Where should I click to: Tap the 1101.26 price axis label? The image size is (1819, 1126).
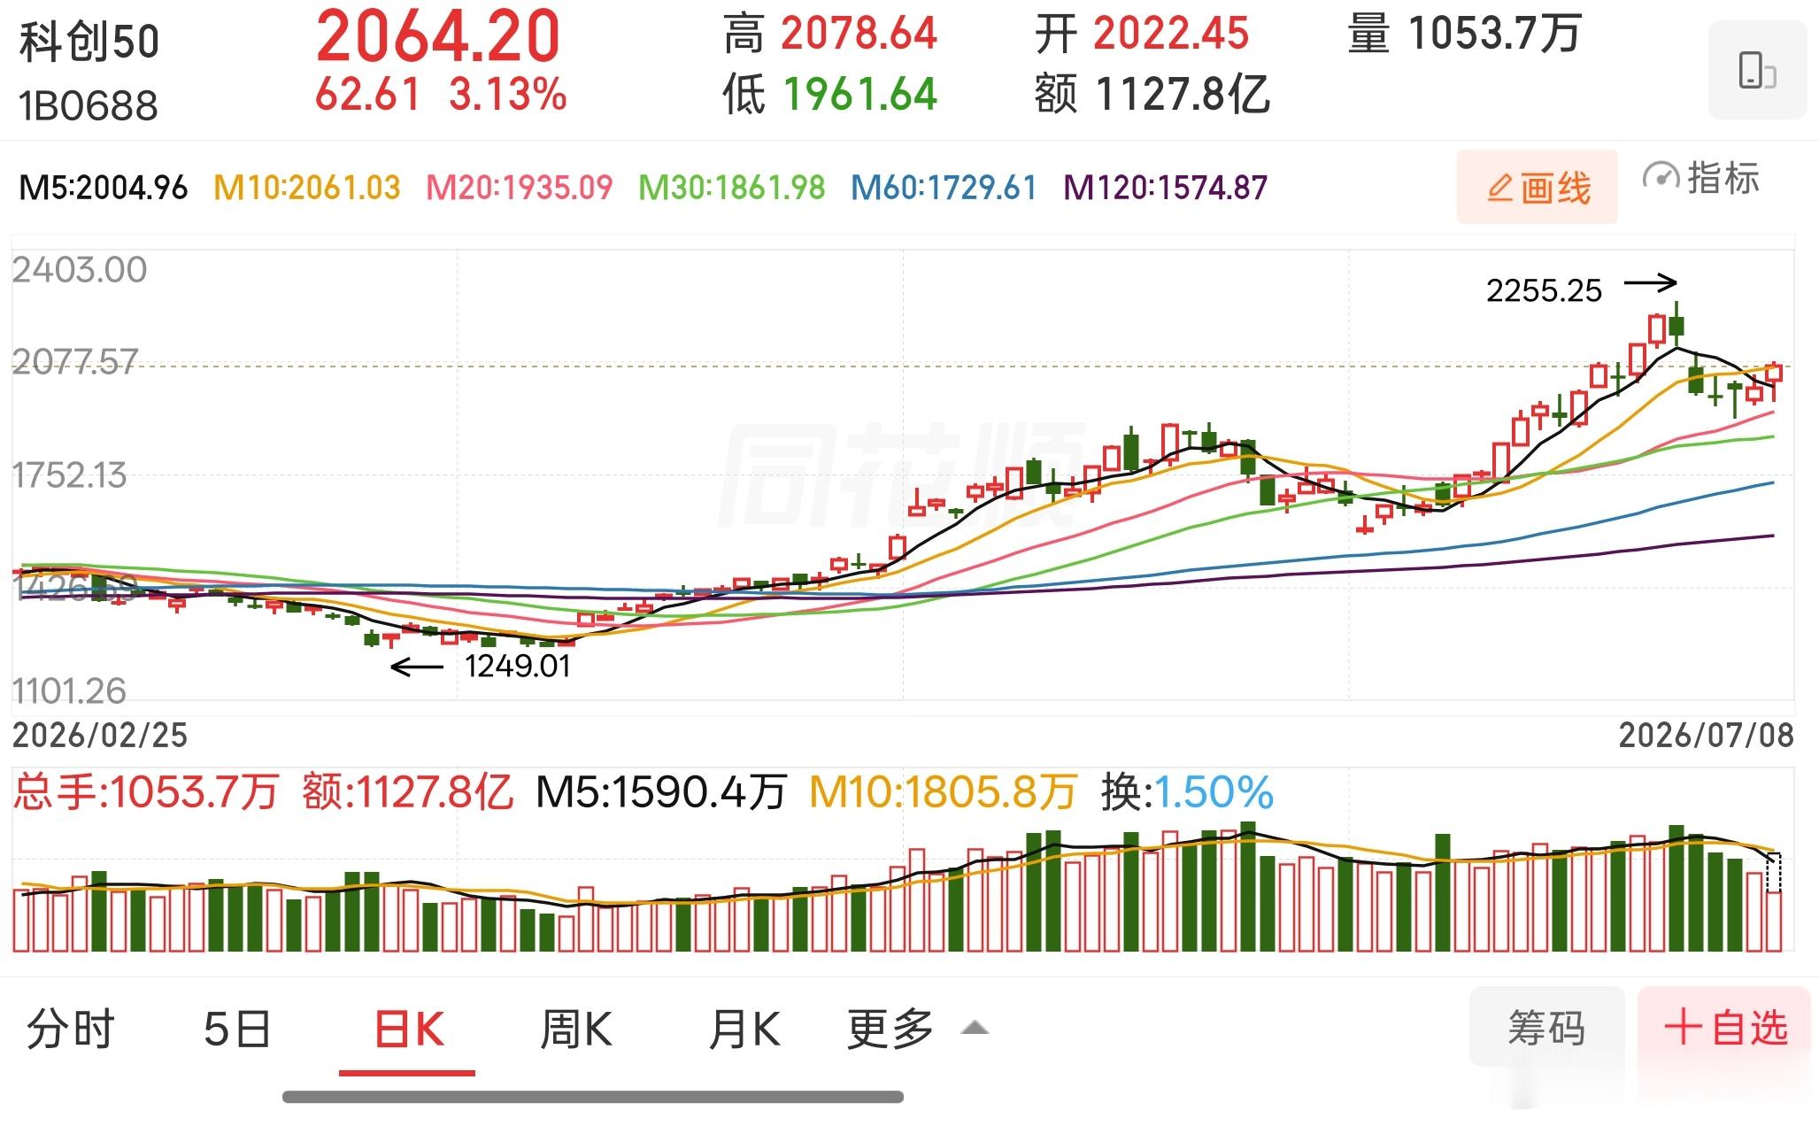pyautogui.click(x=69, y=691)
